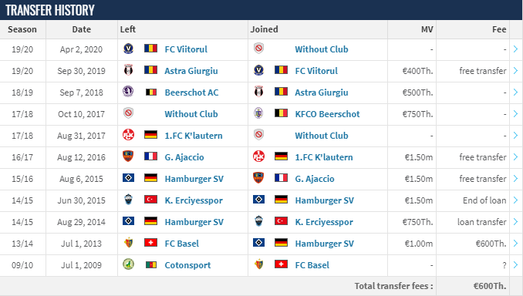Open K. Erciyesspor link in the Aug 29, 2014 Joined column

[x=324, y=222]
